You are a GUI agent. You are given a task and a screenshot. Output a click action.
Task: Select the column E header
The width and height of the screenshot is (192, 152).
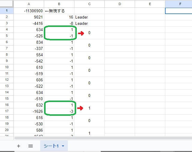click(x=150, y=4)
